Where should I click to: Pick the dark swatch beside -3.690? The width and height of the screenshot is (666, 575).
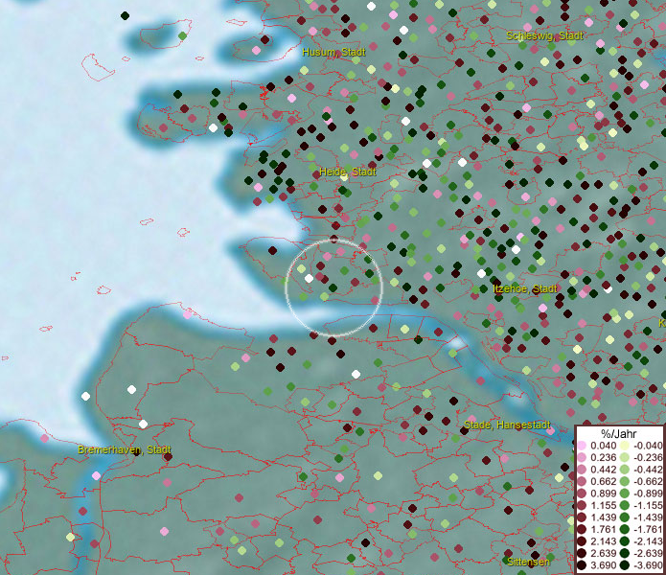click(x=625, y=565)
